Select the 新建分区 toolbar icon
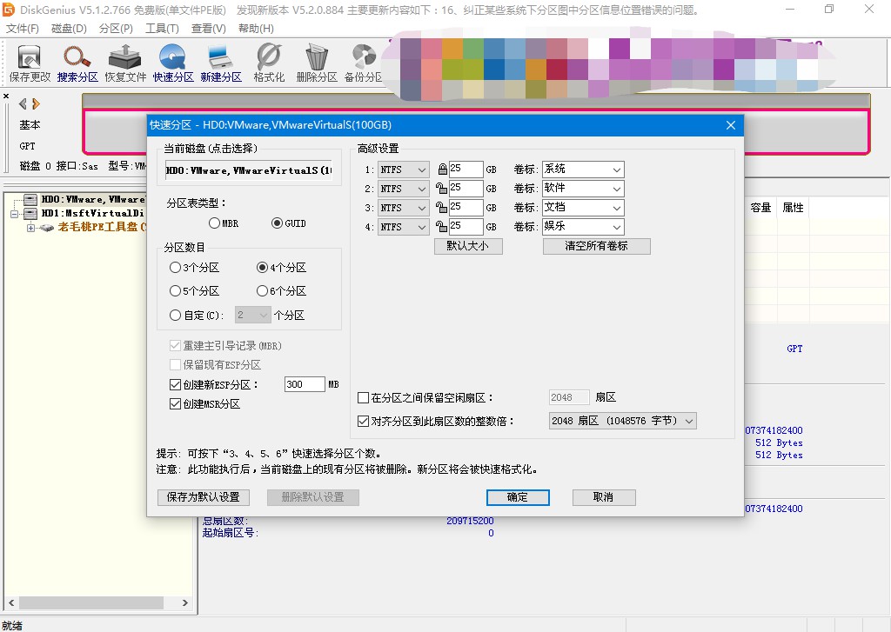Image resolution: width=891 pixels, height=632 pixels. pyautogui.click(x=220, y=63)
